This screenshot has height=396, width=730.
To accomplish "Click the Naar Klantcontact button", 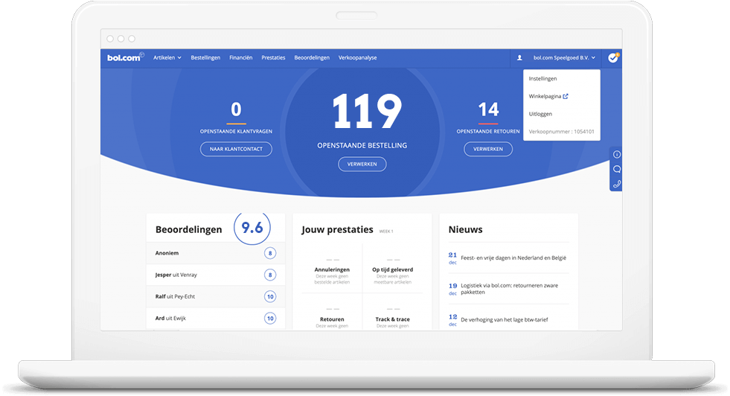I will click(236, 149).
